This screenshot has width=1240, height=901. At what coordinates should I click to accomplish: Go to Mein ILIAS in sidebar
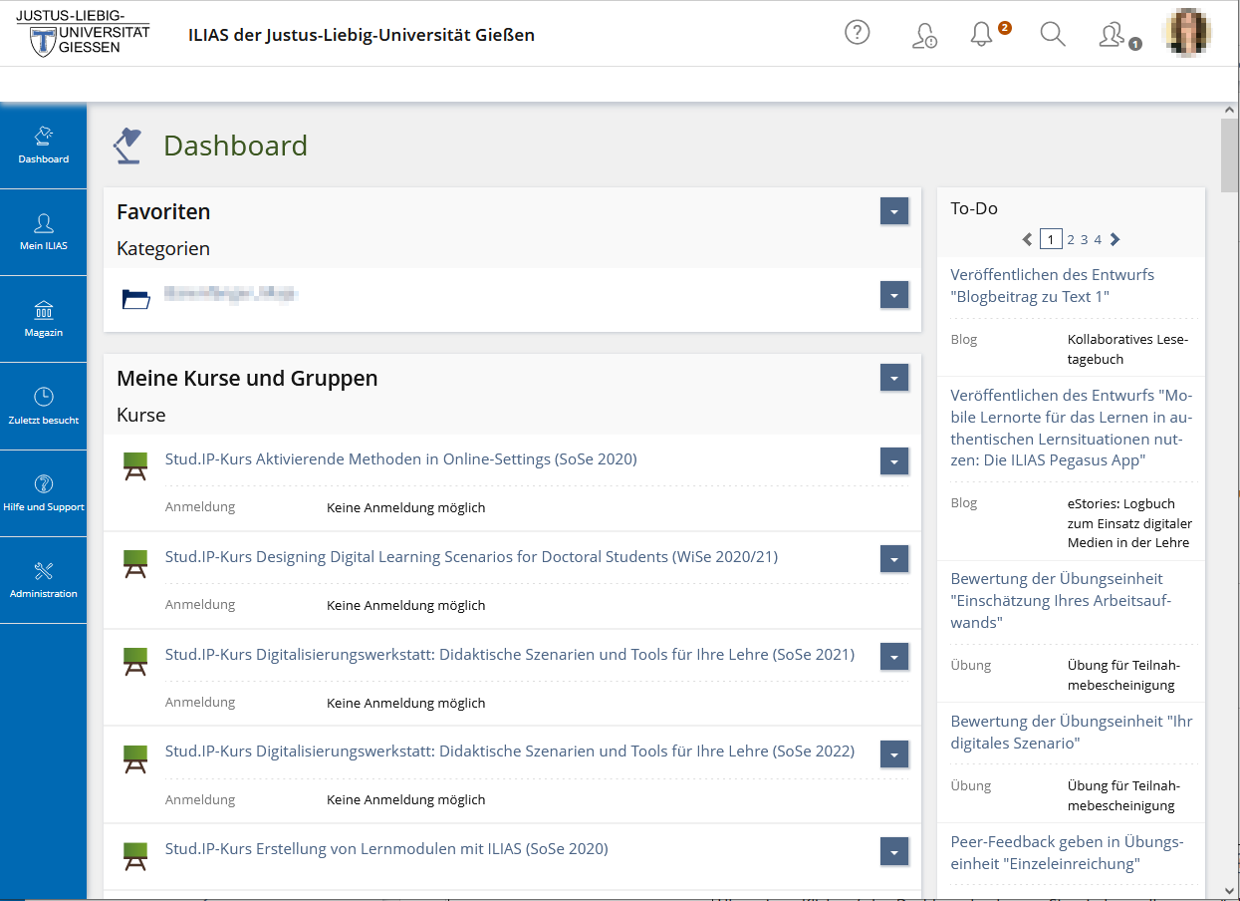coord(44,231)
